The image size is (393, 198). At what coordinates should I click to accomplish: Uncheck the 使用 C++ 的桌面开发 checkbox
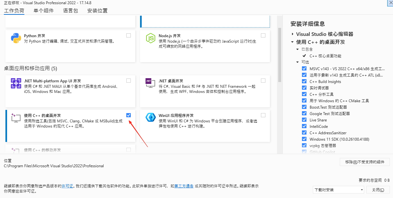[129, 115]
